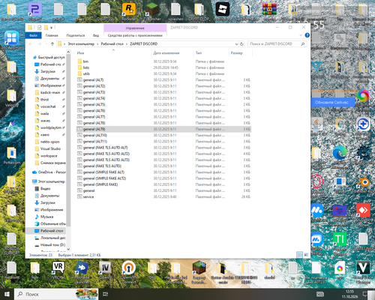Image resolution: width=375 pixels, height=300 pixels.
Task: Open the touch keyboard tray icon
Action: 320,294
